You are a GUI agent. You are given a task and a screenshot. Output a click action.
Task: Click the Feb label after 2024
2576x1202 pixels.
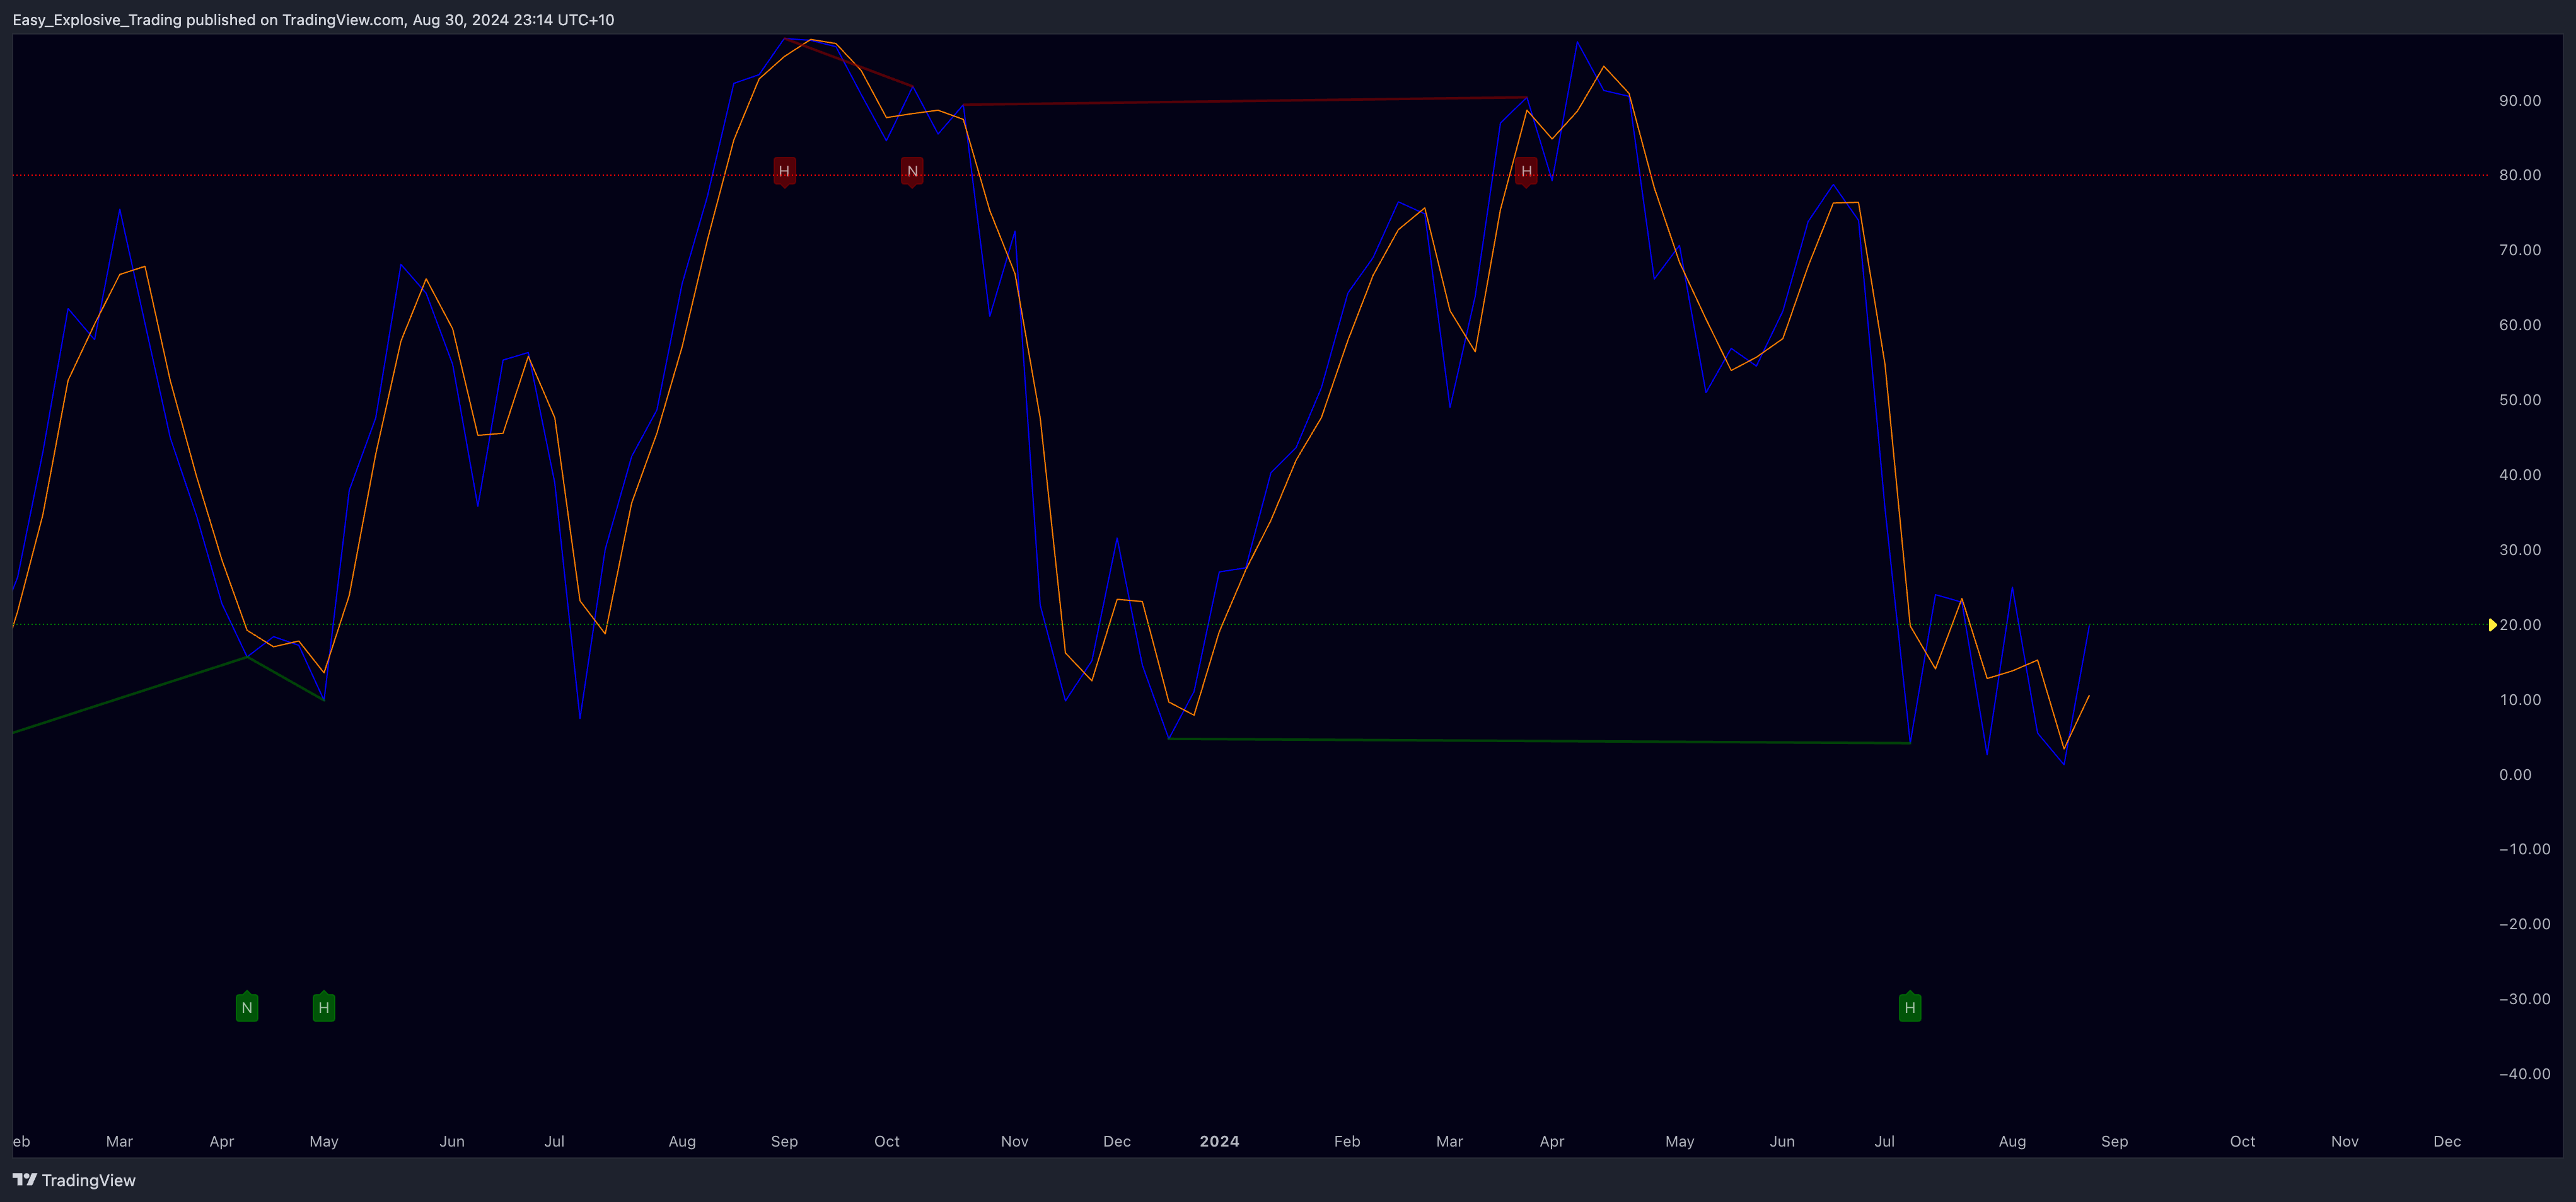coord(1347,1141)
